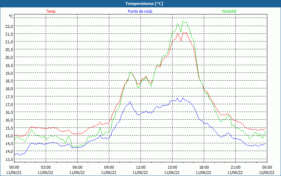Click the 09:00 time axis label
This screenshot has width=281, height=176.
pos(109,167)
